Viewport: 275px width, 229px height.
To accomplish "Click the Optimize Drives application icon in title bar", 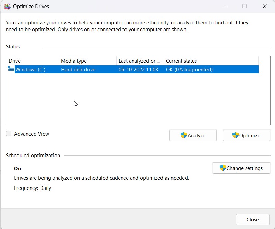I will tap(7, 6).
